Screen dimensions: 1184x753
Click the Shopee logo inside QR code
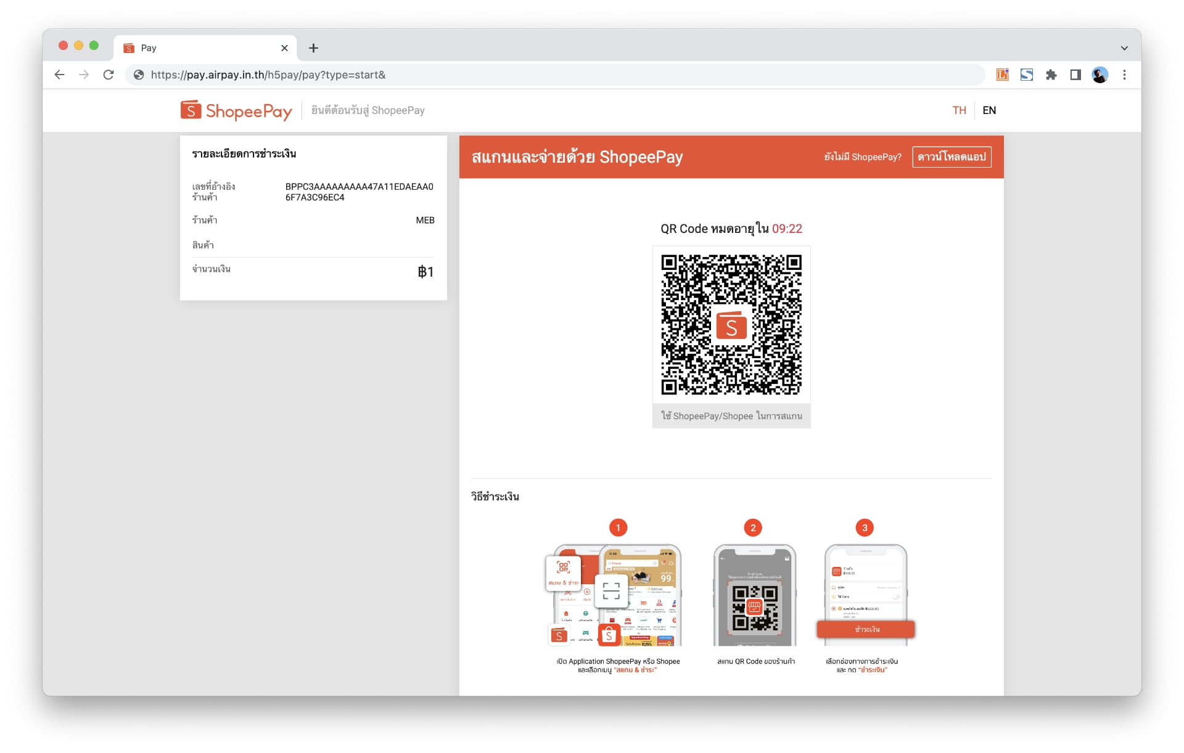pyautogui.click(x=731, y=326)
